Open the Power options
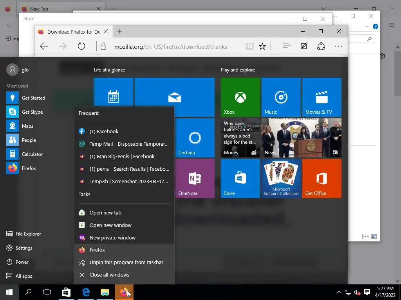 (x=17, y=262)
